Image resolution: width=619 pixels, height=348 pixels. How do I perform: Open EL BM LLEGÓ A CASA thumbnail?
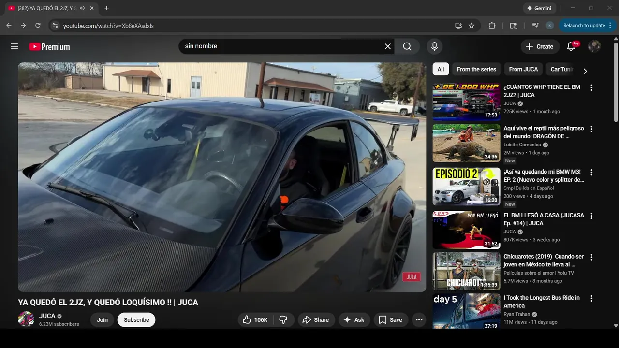coord(467,230)
